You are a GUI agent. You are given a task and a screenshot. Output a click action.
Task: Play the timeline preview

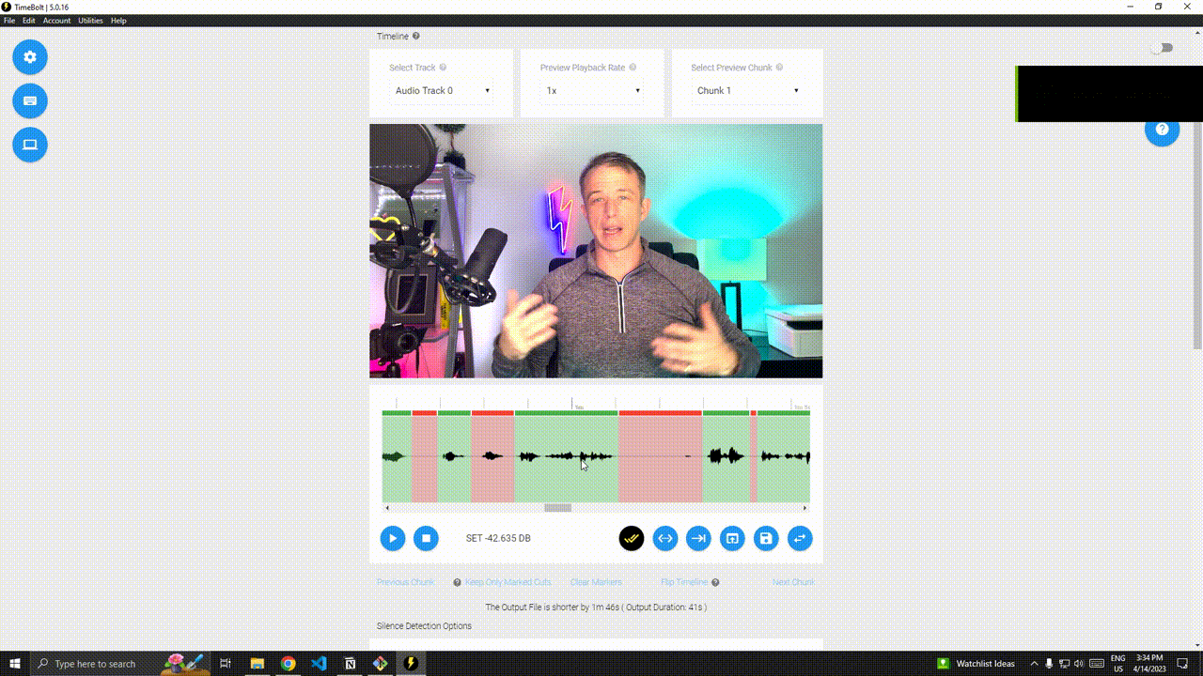coord(393,538)
